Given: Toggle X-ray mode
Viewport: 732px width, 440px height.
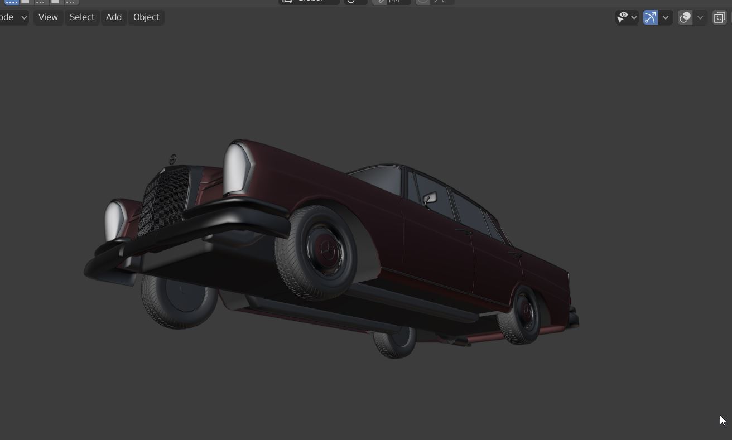Looking at the screenshot, I should click(720, 17).
